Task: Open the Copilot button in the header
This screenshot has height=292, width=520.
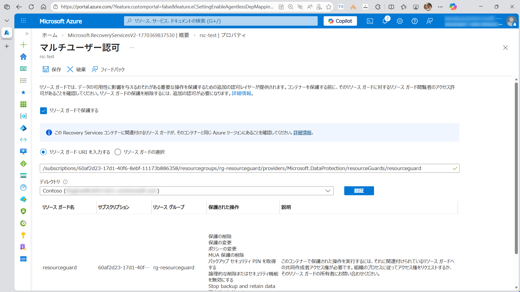Action: (x=340, y=21)
